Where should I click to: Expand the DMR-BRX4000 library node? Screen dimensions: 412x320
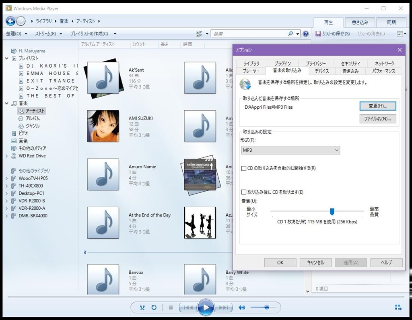(x=6, y=216)
